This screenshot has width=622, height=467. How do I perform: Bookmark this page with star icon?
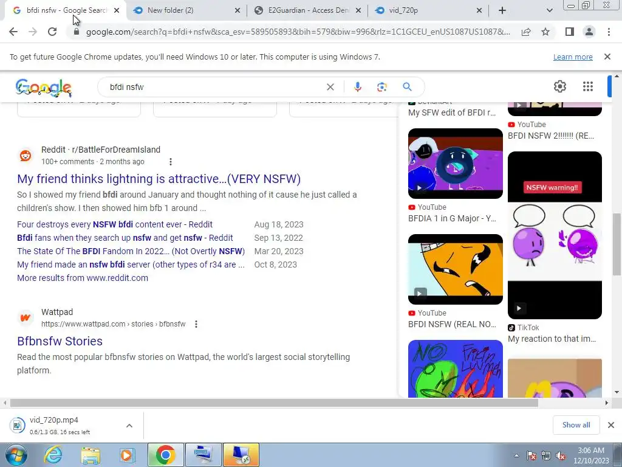pos(546,32)
